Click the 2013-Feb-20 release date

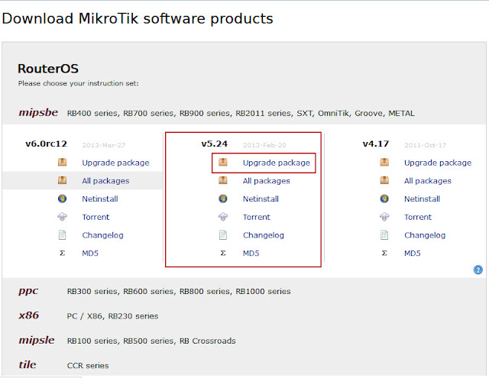264,145
